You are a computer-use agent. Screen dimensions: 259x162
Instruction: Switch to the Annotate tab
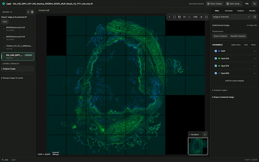(229, 11)
